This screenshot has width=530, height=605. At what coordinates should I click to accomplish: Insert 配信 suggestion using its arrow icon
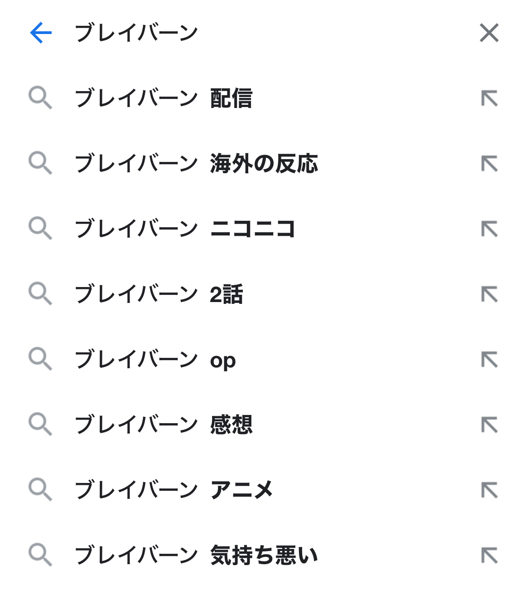click(489, 98)
